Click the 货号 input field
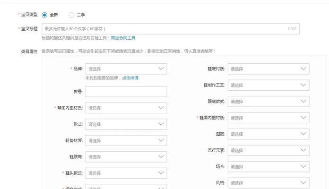Viewport: 329px width, 189px height. [x=126, y=92]
